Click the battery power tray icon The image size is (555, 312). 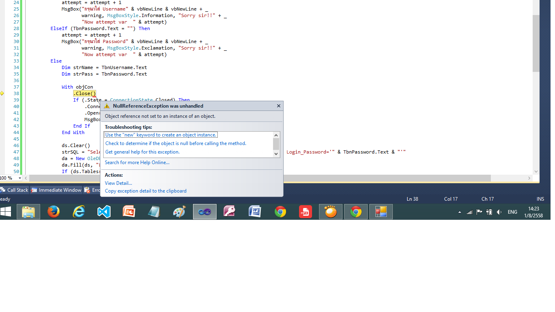click(x=490, y=212)
